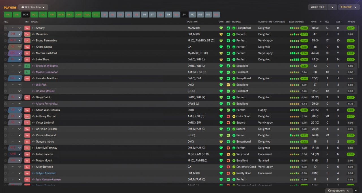Viewport: 362px width, 193px height.
Task: Click Mason Mount's red sharpness icon
Action: (228, 160)
